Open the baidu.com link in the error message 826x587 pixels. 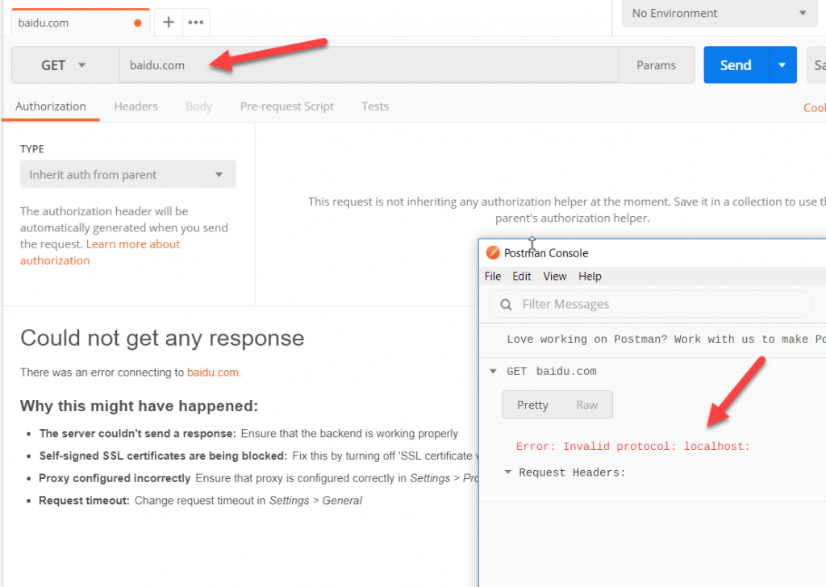[x=213, y=373]
